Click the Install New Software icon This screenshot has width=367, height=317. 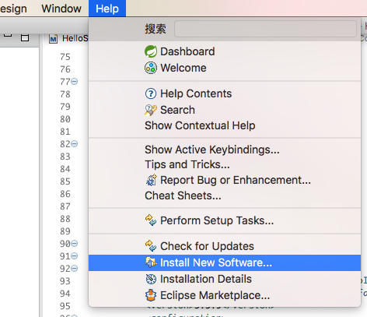pos(151,262)
